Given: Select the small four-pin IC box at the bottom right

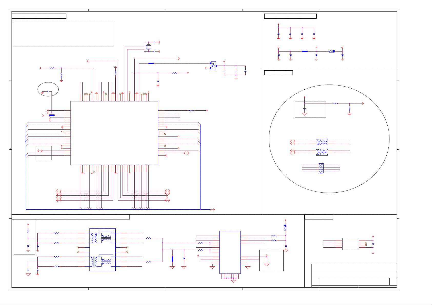Looking at the screenshot, I should pos(350,244).
